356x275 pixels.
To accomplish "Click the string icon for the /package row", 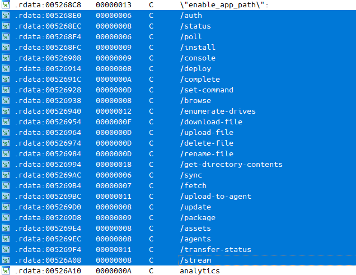I will coord(5,218).
